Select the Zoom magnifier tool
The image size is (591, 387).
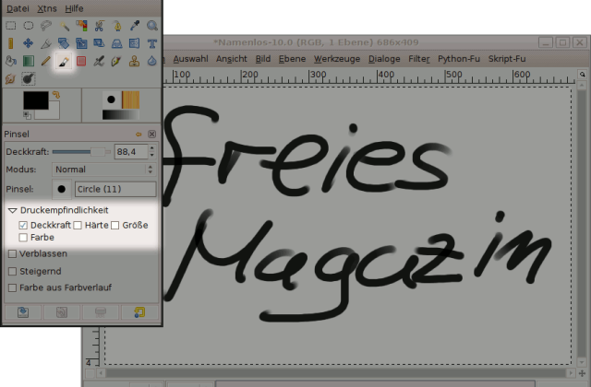151,26
